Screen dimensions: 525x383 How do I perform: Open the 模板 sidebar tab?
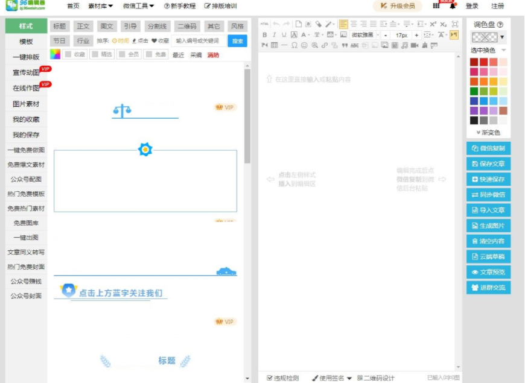[x=26, y=42]
